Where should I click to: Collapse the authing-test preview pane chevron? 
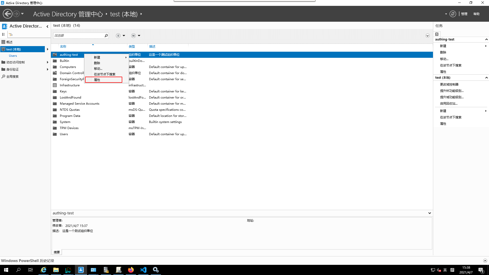click(x=429, y=213)
